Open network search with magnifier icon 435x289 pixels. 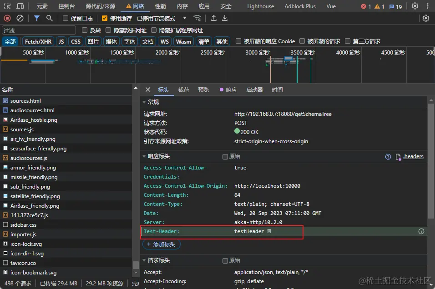tap(50, 18)
